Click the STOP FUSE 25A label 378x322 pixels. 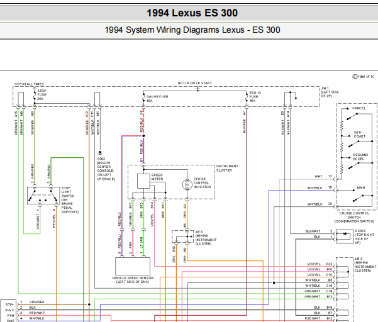tap(42, 95)
